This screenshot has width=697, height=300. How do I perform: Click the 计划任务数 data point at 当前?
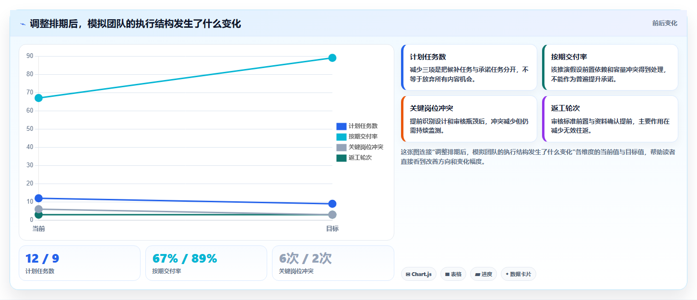tap(39, 198)
